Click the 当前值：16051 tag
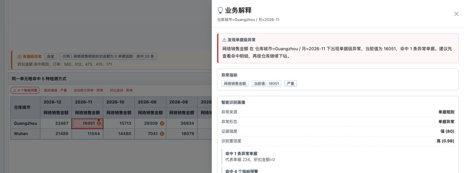The width and height of the screenshot is (464, 173). tap(266, 84)
